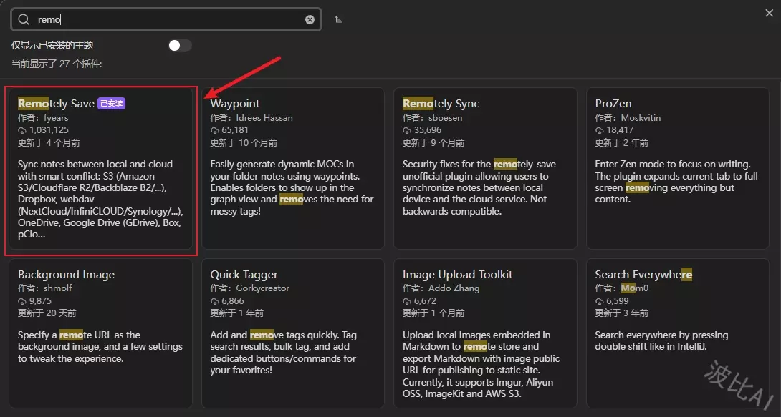This screenshot has width=781, height=417.
Task: Click author line 作者: Moskvitin
Action: [628, 118]
